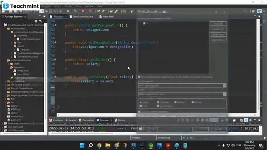Enable Generate method comments checkbox
The width and height of the screenshot is (267, 150).
(139, 112)
